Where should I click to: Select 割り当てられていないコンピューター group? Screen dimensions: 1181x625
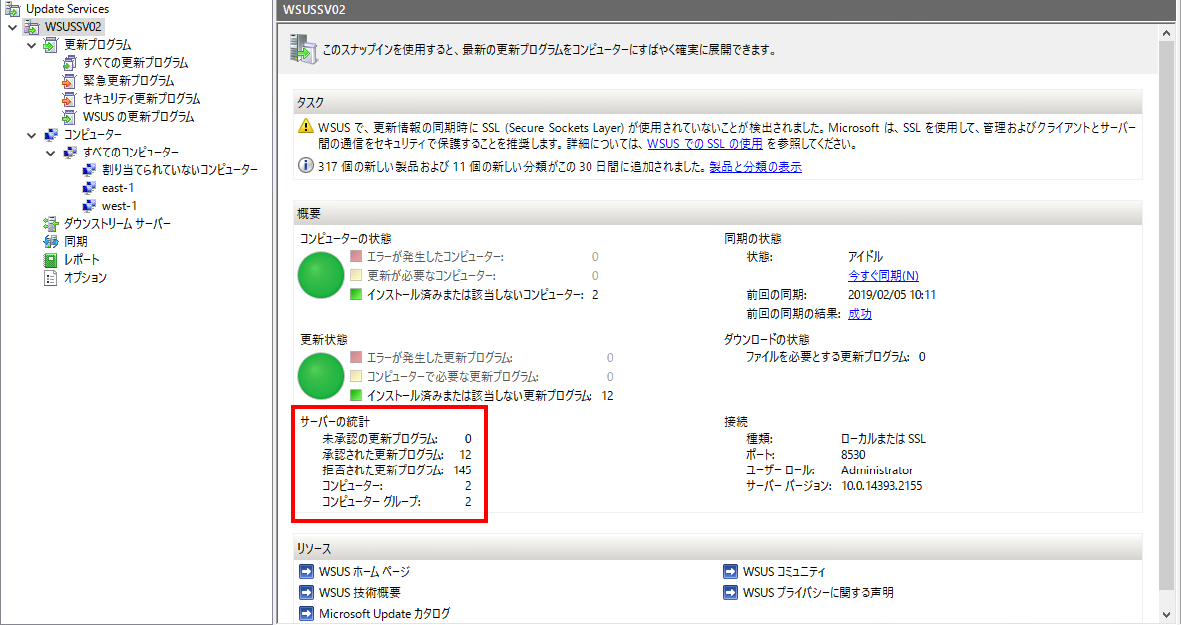click(x=179, y=170)
